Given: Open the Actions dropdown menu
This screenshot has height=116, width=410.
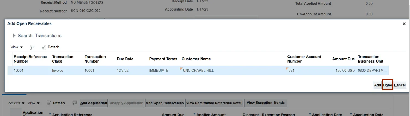Looking at the screenshot, I should pos(16,103).
